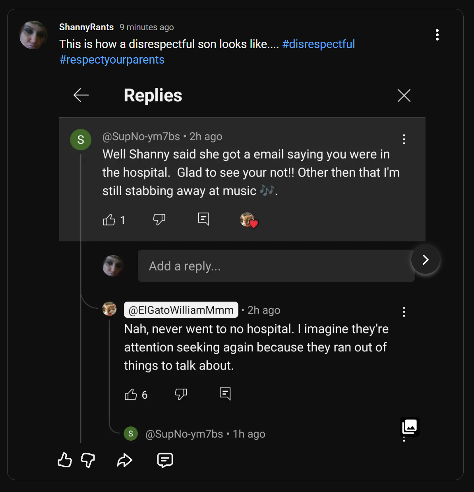Open the #disrespectful hashtag link
The height and width of the screenshot is (492, 474).
coord(318,44)
